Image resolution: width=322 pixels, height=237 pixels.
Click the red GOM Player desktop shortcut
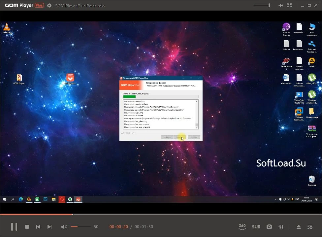(x=70, y=79)
